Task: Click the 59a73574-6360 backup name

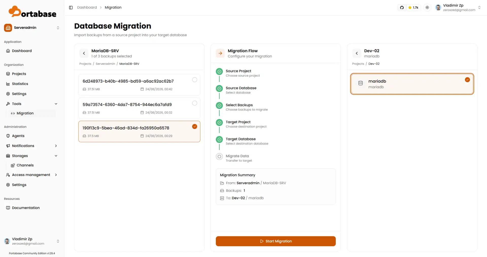Action: click(x=127, y=105)
